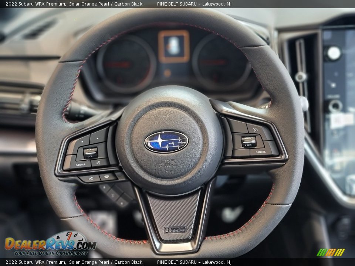Click the top caption "2022 Subaru WRX Premium"
355x266 pixels.
point(35,4)
